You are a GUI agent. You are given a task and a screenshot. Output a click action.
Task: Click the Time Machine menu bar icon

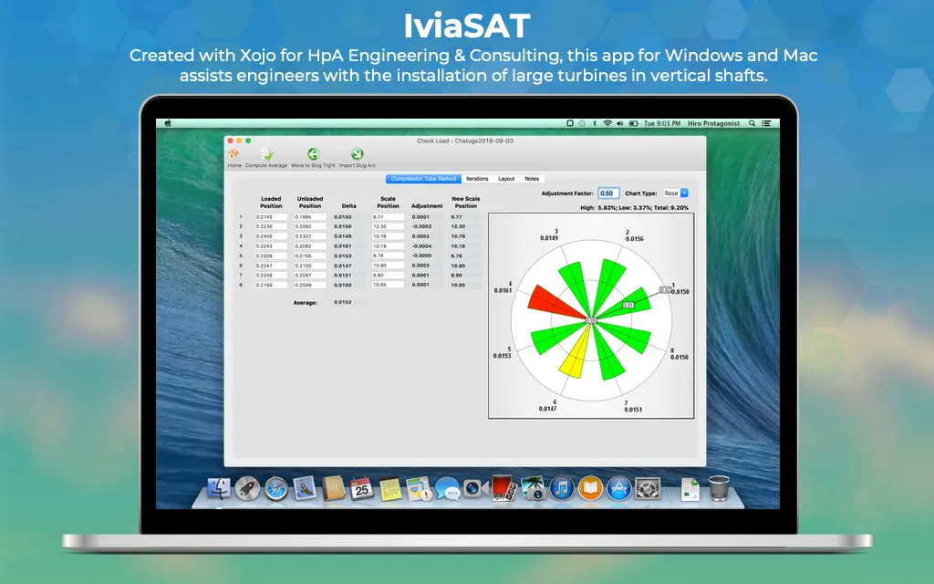click(x=582, y=123)
